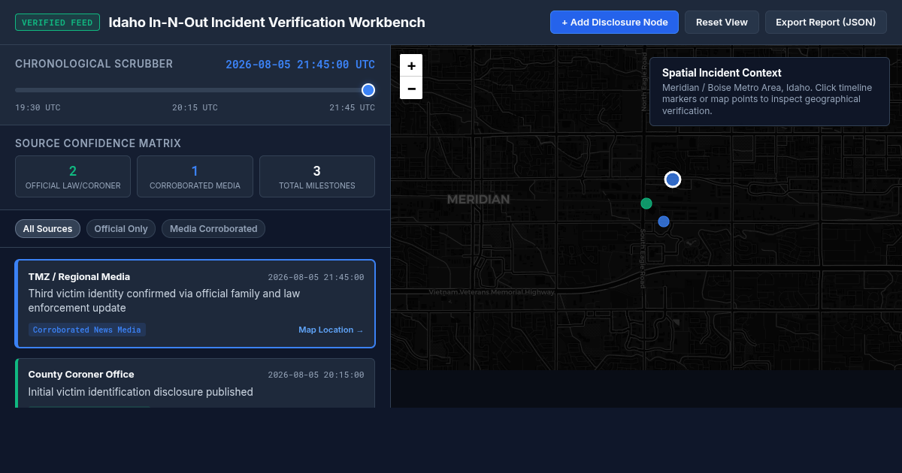Click the 19:30 UTC scrubber label
Image resolution: width=902 pixels, height=473 pixels.
[x=38, y=107]
